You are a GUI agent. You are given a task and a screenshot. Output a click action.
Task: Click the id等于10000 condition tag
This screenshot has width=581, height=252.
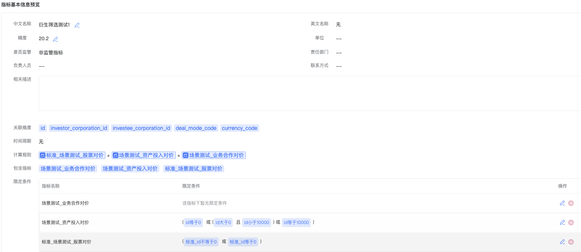[296, 223]
